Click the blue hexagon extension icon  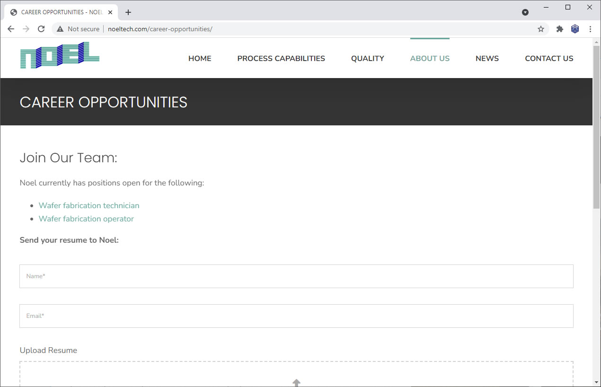575,29
